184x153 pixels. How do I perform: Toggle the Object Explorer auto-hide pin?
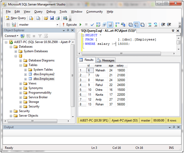click(x=68, y=30)
